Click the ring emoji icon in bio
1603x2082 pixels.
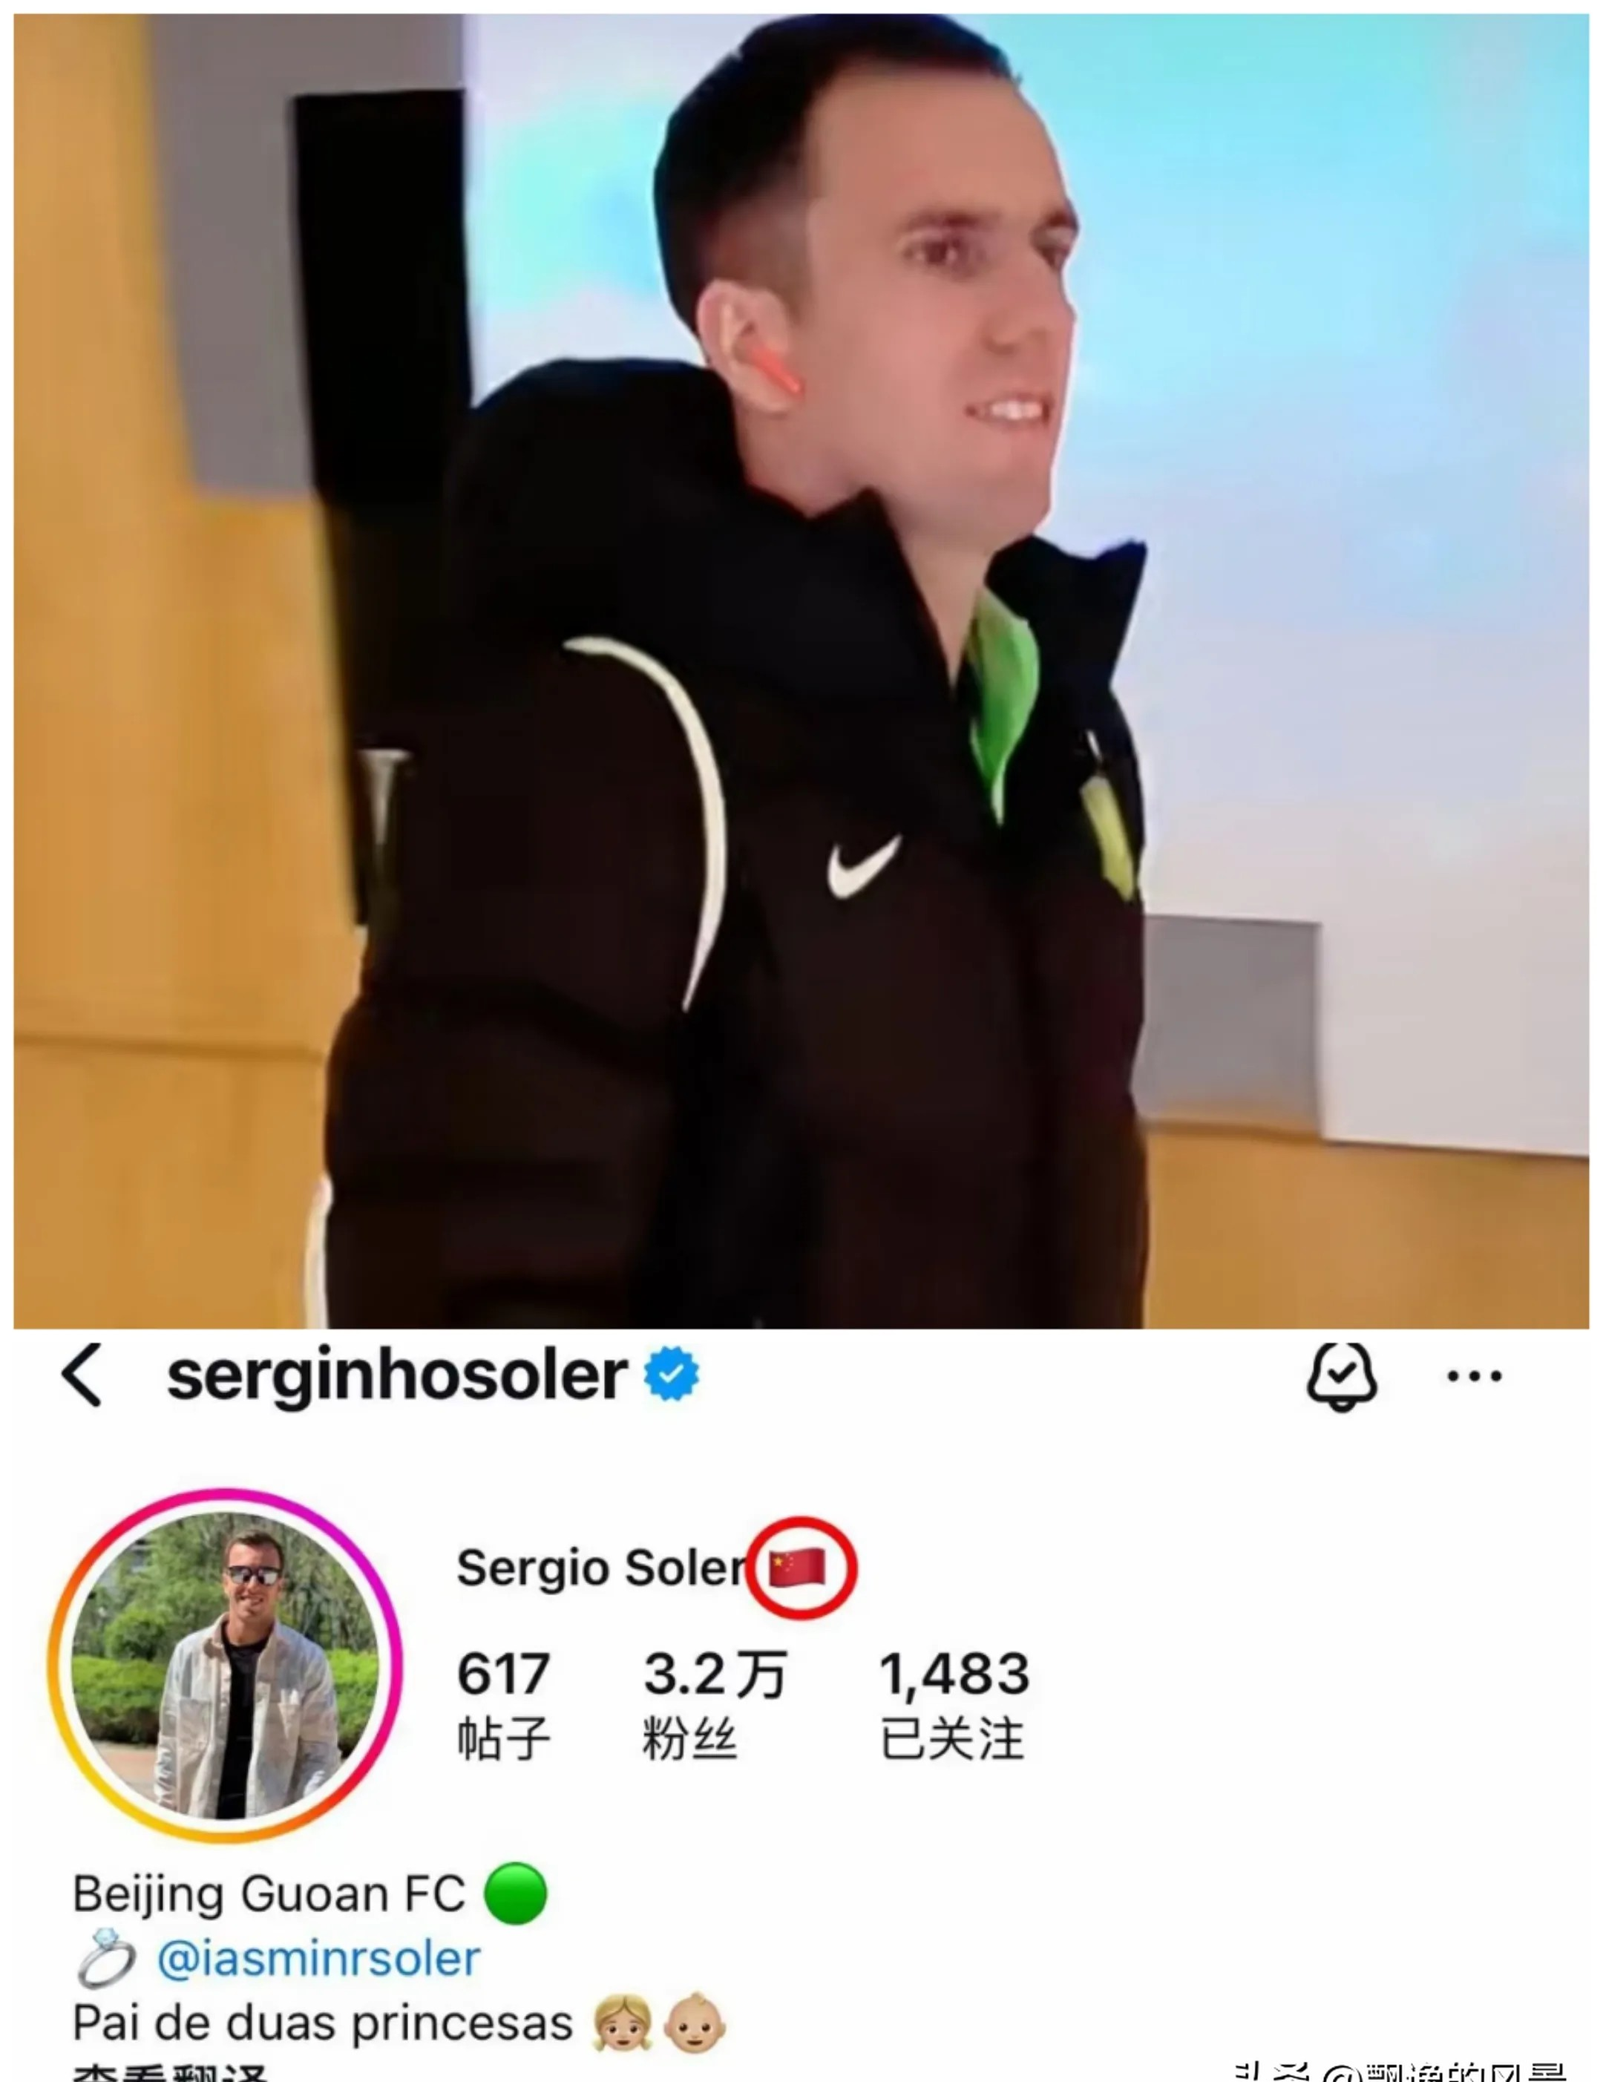point(106,1959)
